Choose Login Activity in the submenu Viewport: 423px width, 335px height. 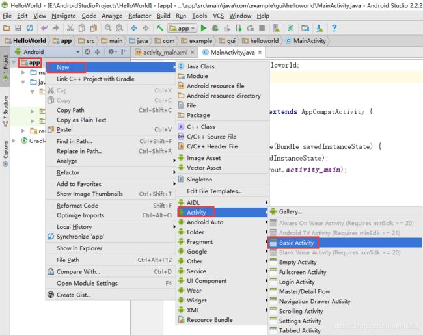coord(346,282)
